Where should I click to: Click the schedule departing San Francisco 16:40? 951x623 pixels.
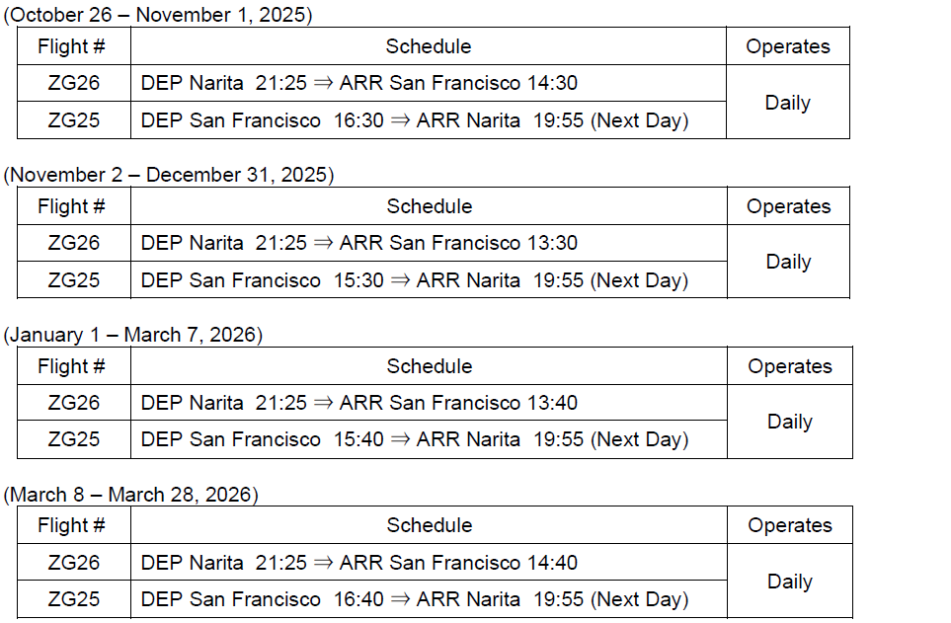tap(414, 599)
